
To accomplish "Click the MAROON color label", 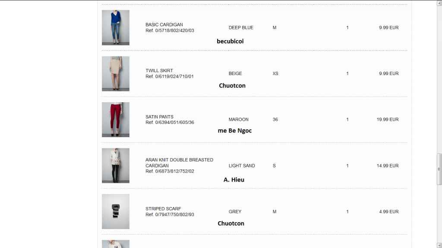I will coord(239,119).
